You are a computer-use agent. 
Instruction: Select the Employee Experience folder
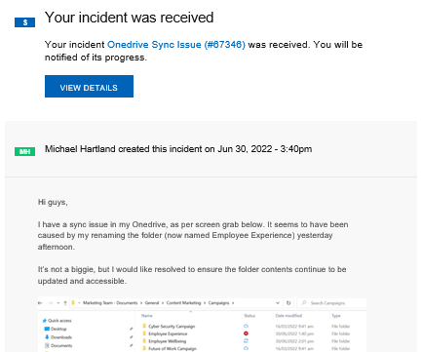(x=165, y=333)
